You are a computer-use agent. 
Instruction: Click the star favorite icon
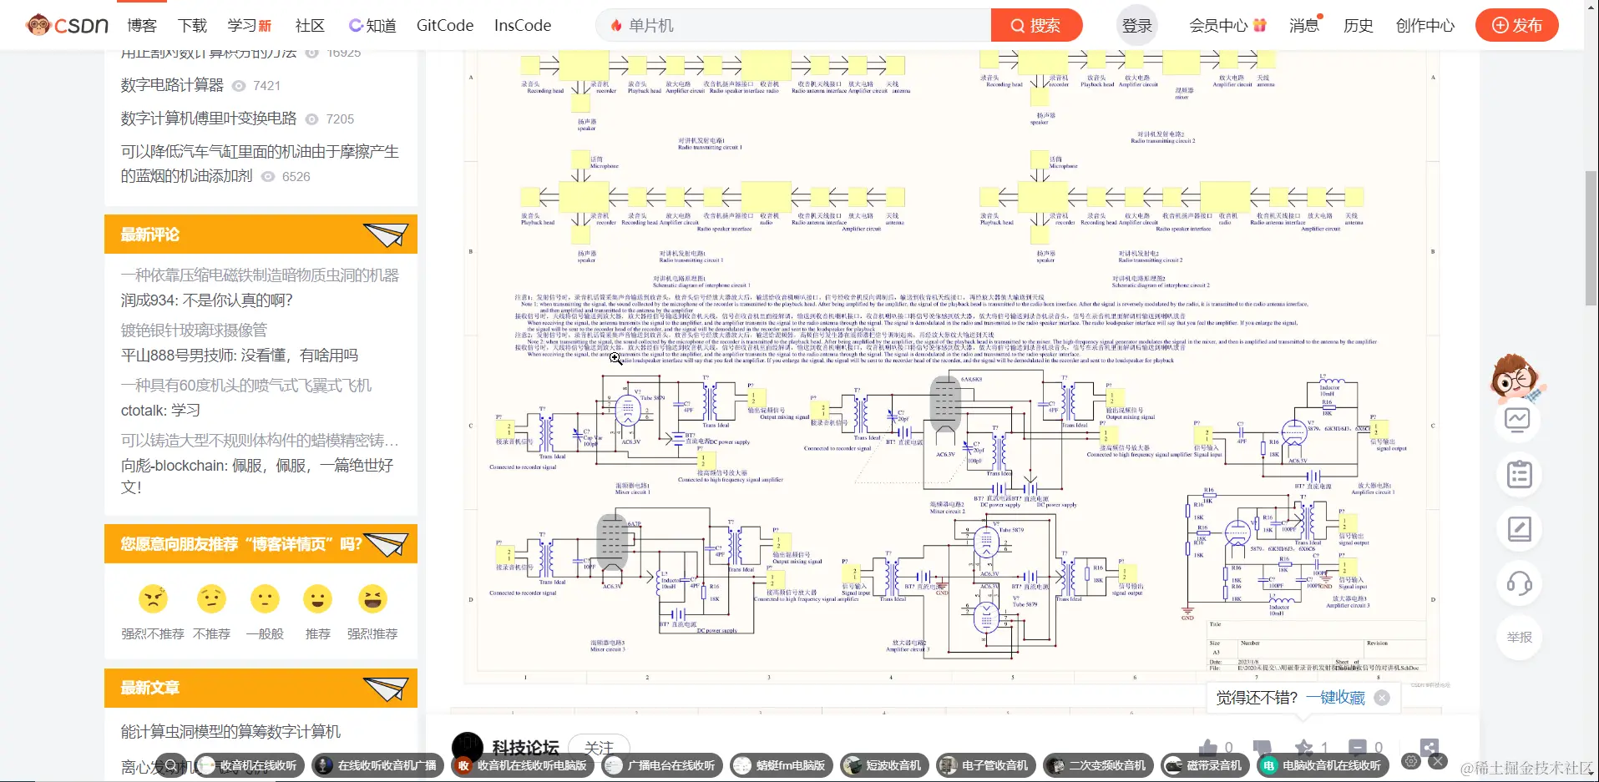click(1303, 747)
